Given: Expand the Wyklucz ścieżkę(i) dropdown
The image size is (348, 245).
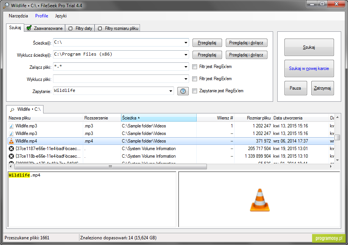Looking at the screenshot, I should pyautogui.click(x=186, y=54).
